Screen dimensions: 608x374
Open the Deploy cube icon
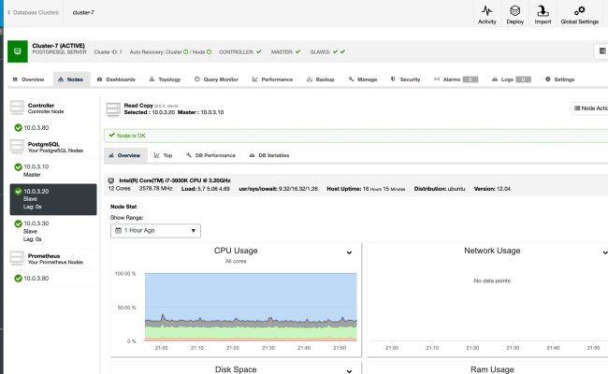coord(515,11)
